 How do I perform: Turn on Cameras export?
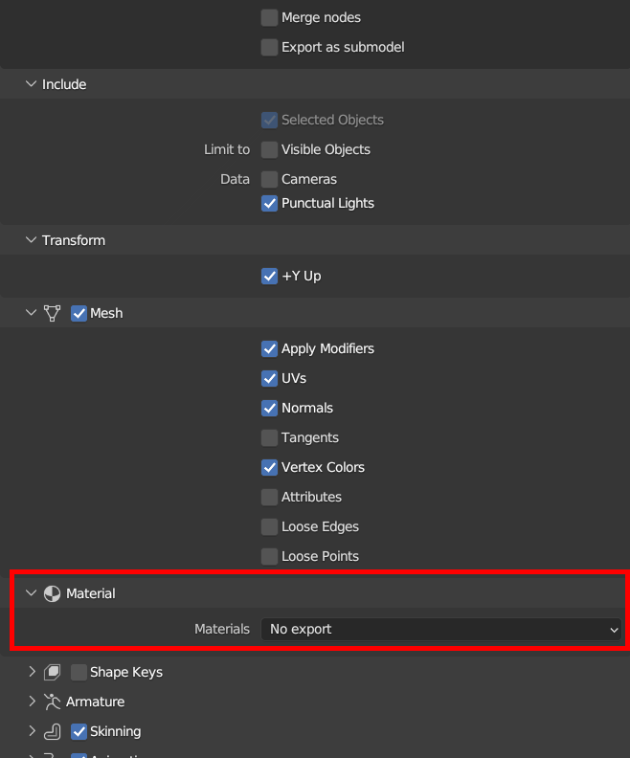270,179
